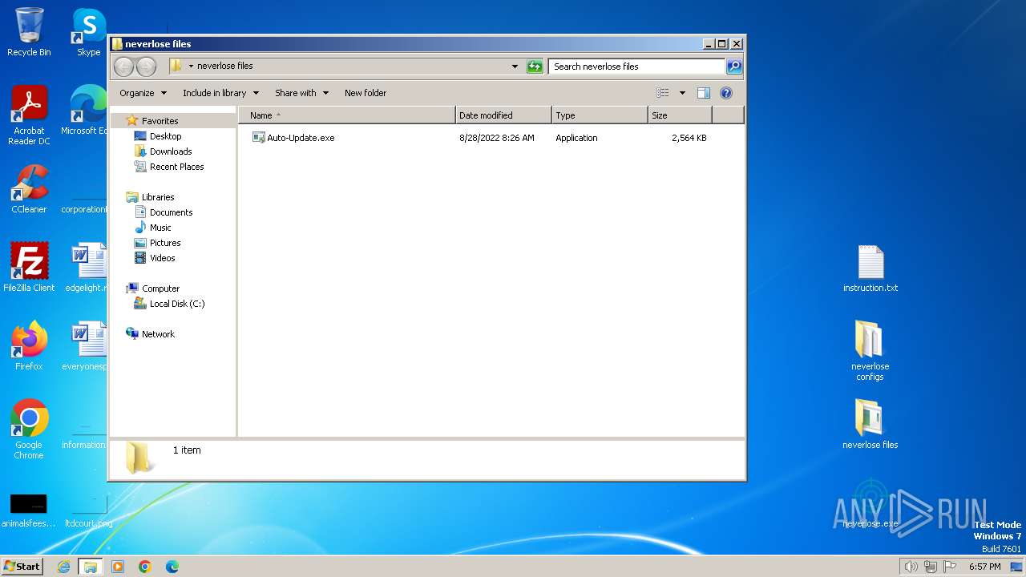This screenshot has height=577, width=1026.
Task: Click the search magnifier button
Action: [x=733, y=67]
